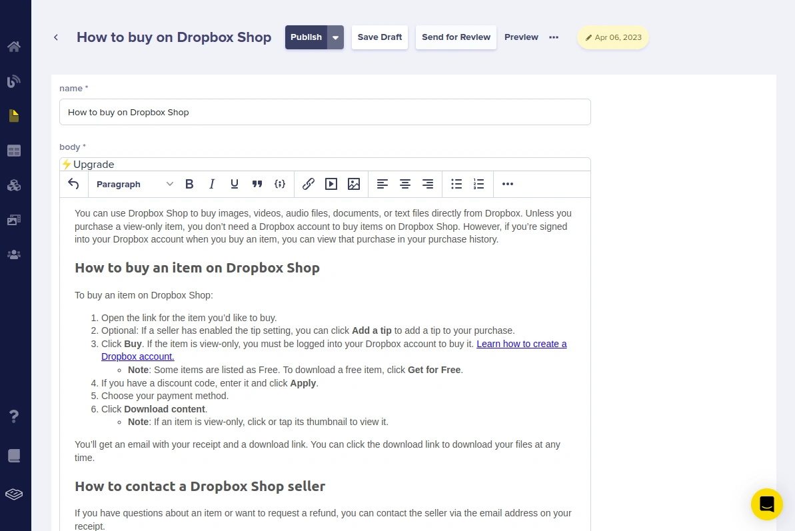This screenshot has width=795, height=531.
Task: Click Send for Review button
Action: click(x=456, y=37)
